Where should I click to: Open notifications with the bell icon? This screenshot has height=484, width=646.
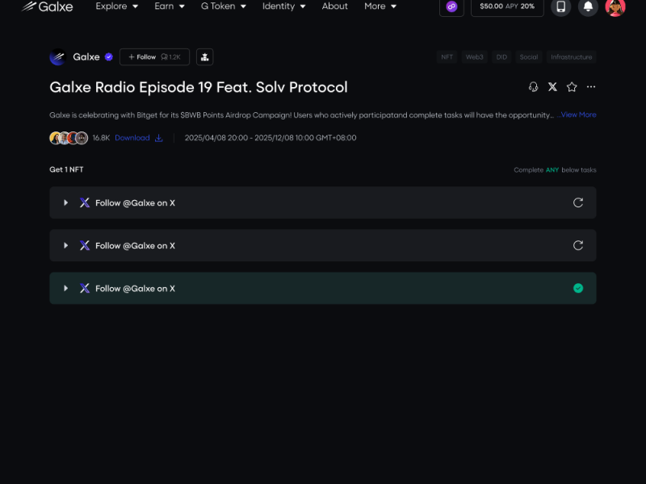point(588,6)
